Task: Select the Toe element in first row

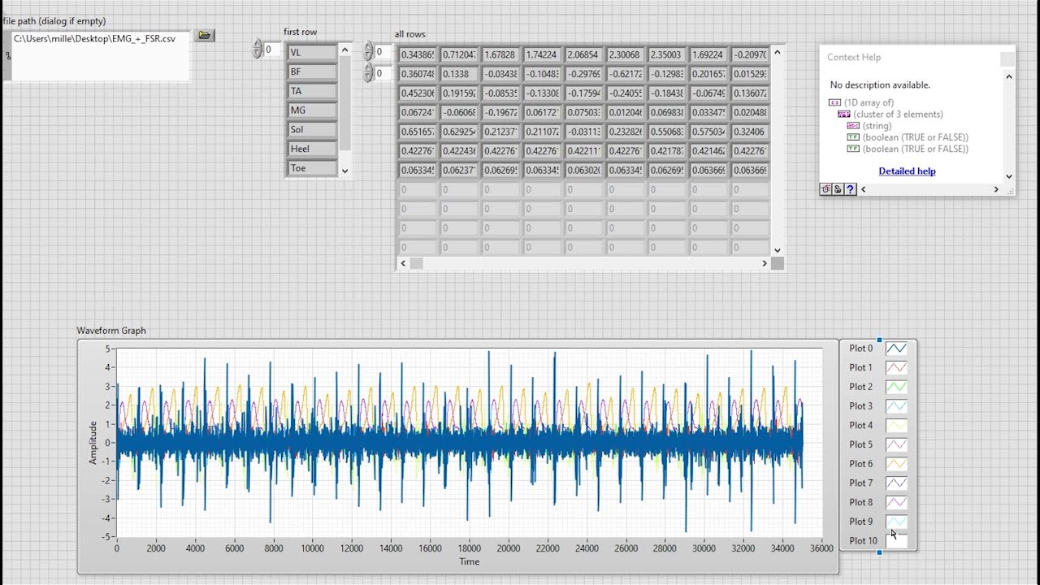Action: pyautogui.click(x=312, y=168)
